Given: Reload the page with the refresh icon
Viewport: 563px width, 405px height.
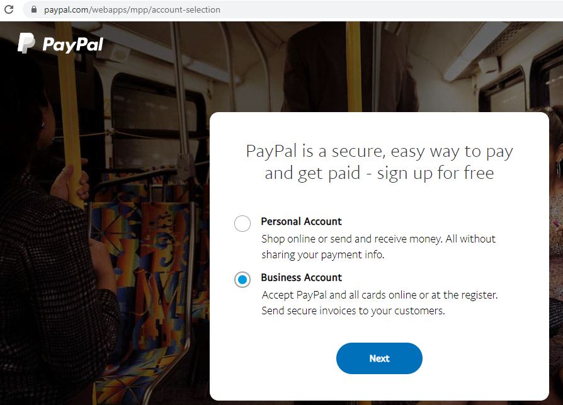Looking at the screenshot, I should coord(9,9).
